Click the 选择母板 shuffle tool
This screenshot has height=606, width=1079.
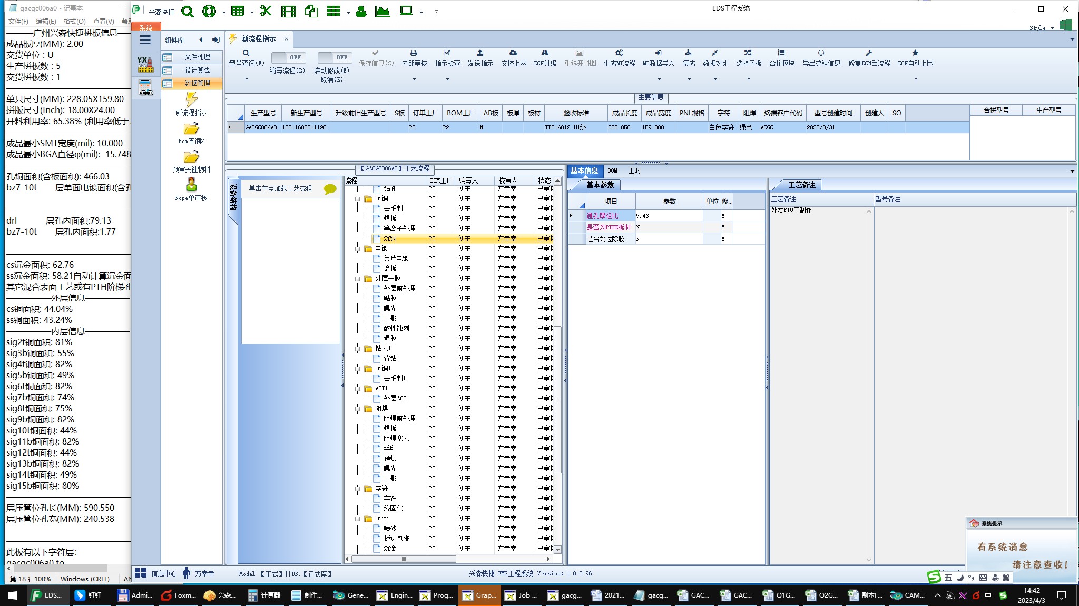pos(748,58)
